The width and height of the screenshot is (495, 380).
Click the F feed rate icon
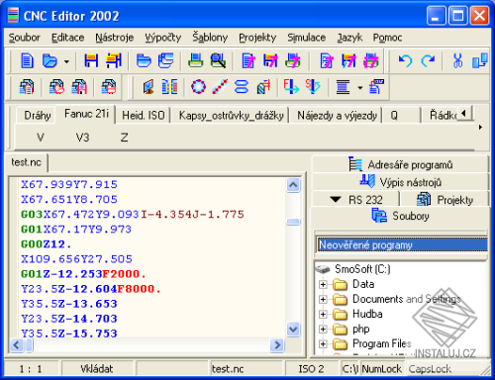pos(291,87)
